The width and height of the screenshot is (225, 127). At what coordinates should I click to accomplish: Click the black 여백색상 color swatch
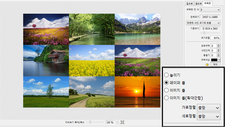(214, 60)
